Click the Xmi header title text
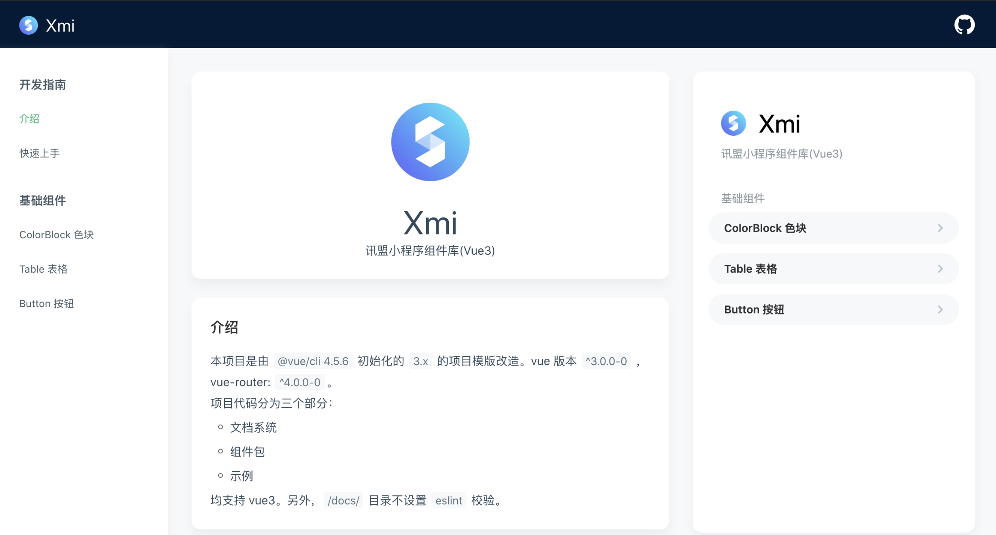The image size is (996, 535). 60,26
